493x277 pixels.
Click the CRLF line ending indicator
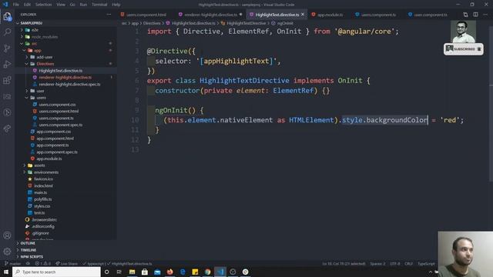point(408,263)
